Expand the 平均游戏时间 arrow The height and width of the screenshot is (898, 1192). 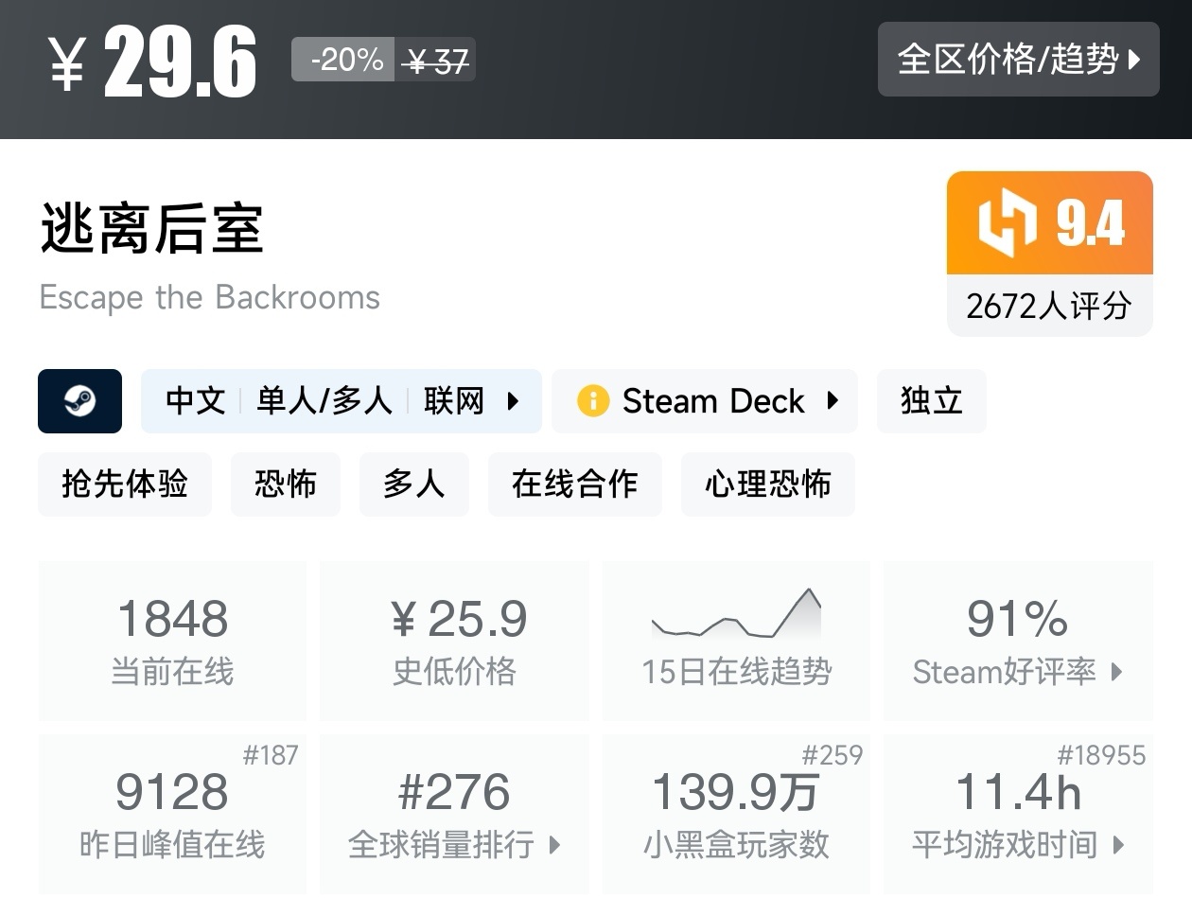coord(1118,844)
